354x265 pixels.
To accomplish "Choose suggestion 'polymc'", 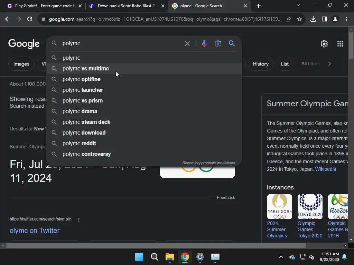I will 144,58.
